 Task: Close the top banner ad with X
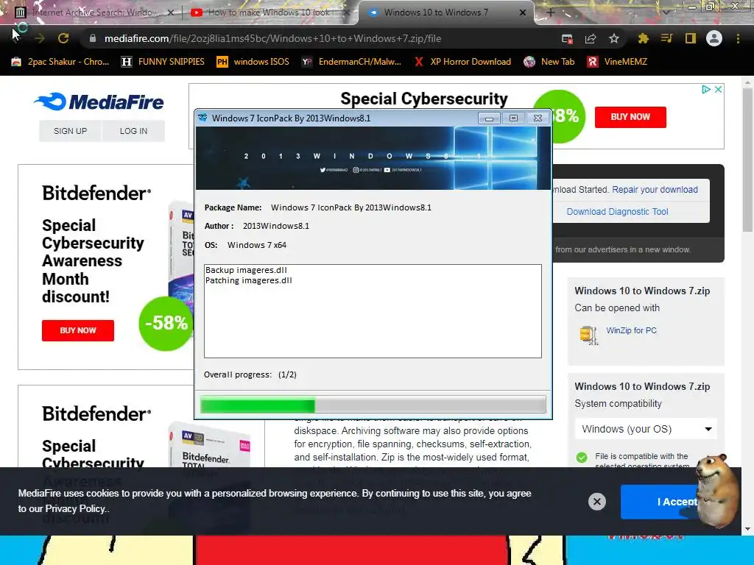[718, 89]
